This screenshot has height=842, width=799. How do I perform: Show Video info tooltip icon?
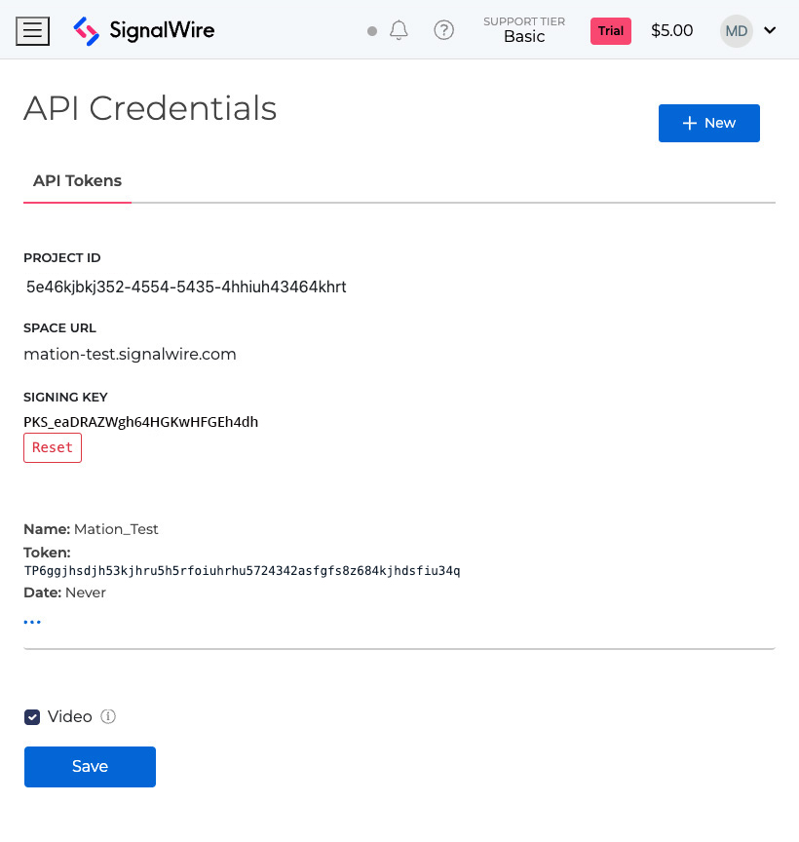click(108, 716)
